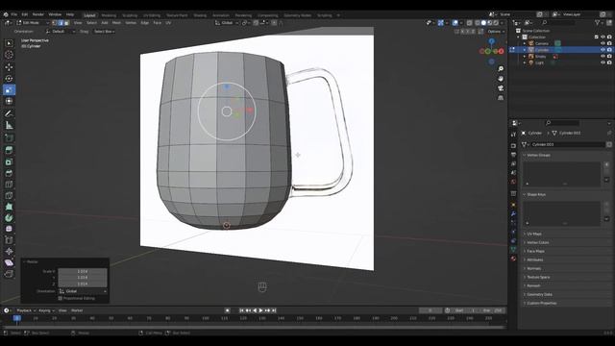Switch to the Modeling workspace tab
This screenshot has height=346, width=615.
[109, 15]
